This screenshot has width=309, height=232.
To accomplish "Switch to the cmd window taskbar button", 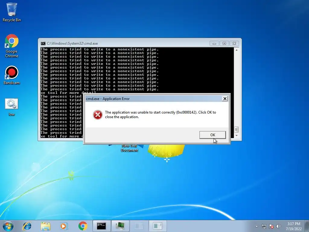I will tap(101, 226).
